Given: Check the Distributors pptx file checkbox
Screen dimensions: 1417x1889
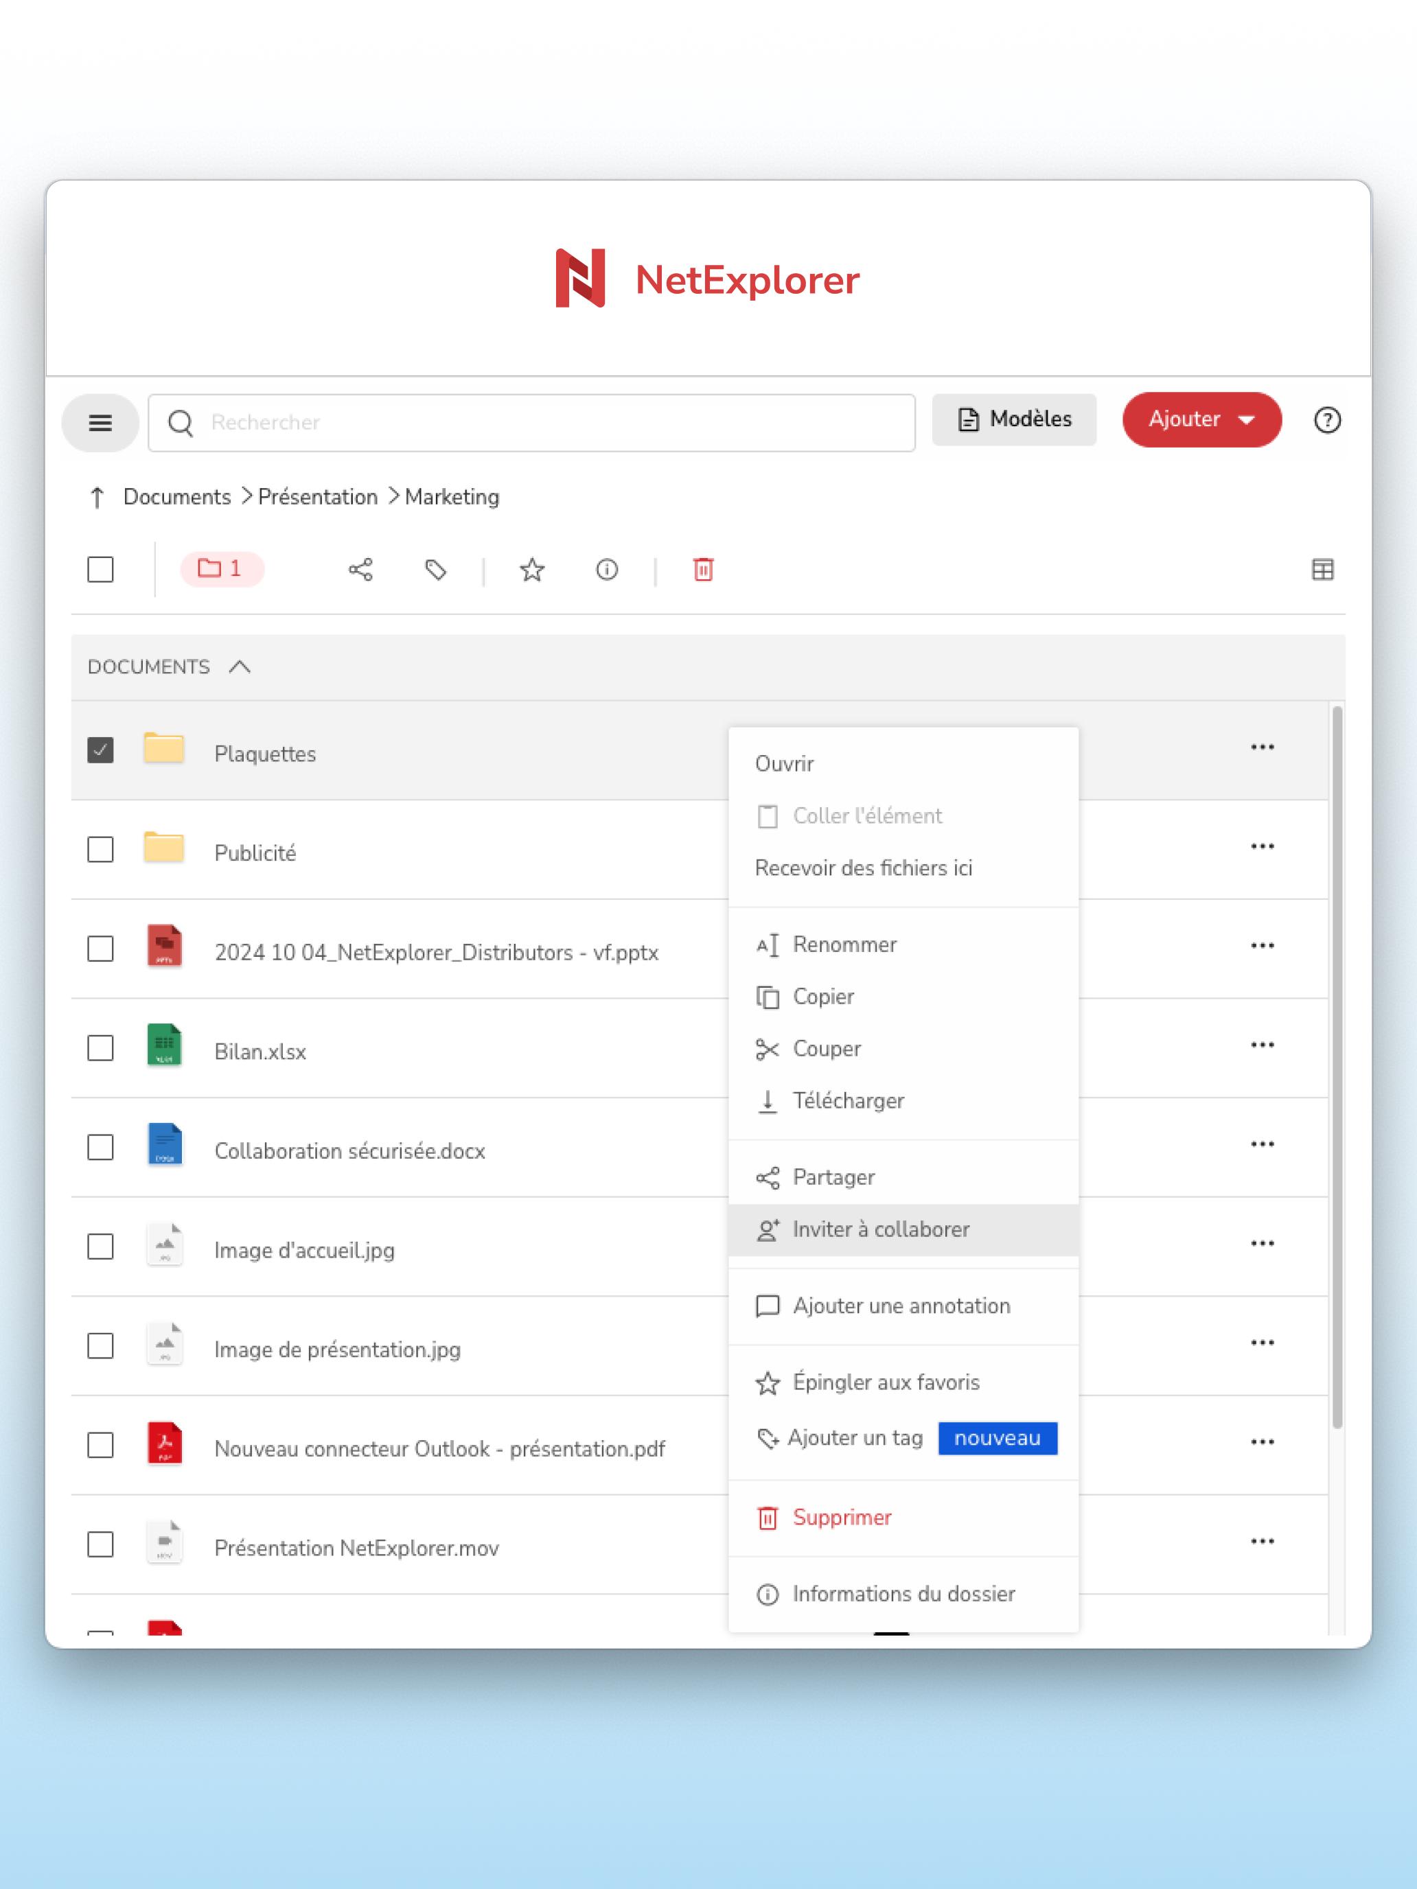Looking at the screenshot, I should coord(101,949).
